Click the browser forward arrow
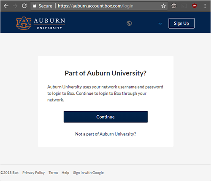 coord(15,6)
